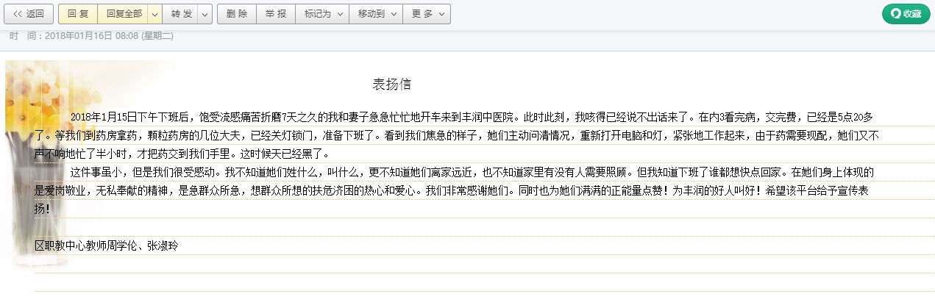Click the letter title 表扬信
Image resolution: width=935 pixels, height=305 pixels.
coord(392,85)
